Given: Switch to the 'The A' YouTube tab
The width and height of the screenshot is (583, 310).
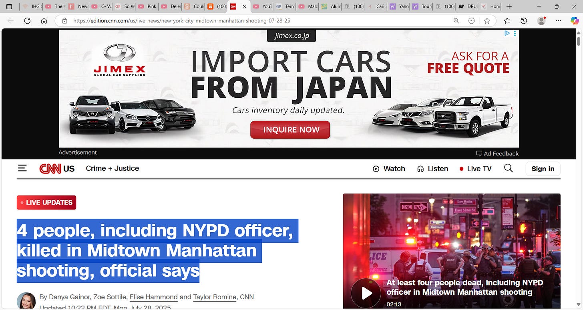Looking at the screenshot, I should tap(54, 6).
